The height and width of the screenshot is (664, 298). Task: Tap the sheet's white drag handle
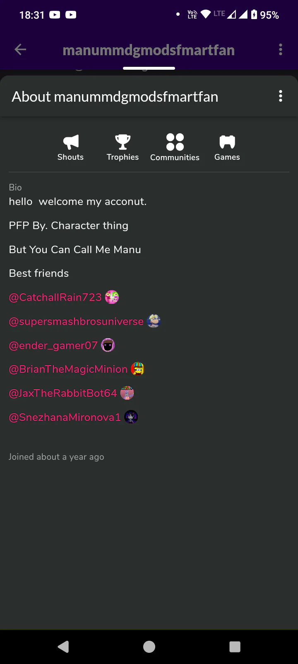click(149, 68)
